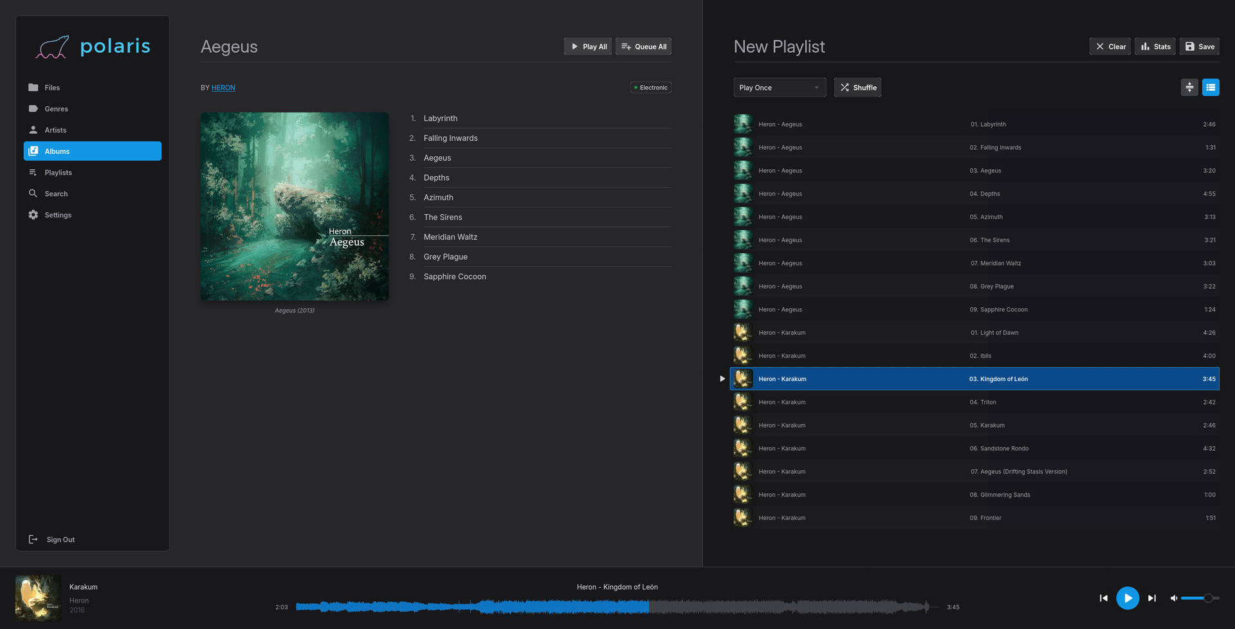The width and height of the screenshot is (1235, 629).
Task: Select Albums in the sidebar
Action: point(93,151)
